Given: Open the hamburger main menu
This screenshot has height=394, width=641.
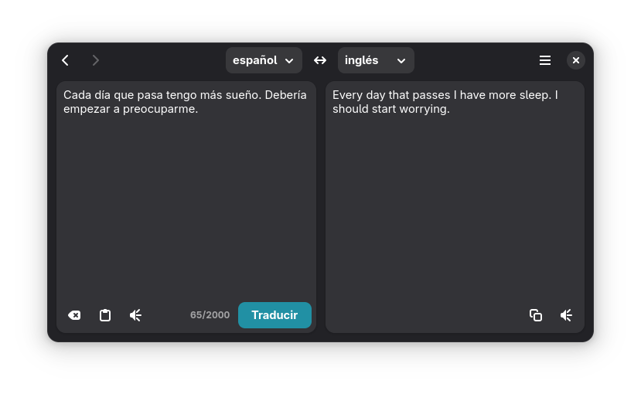Looking at the screenshot, I should (545, 60).
